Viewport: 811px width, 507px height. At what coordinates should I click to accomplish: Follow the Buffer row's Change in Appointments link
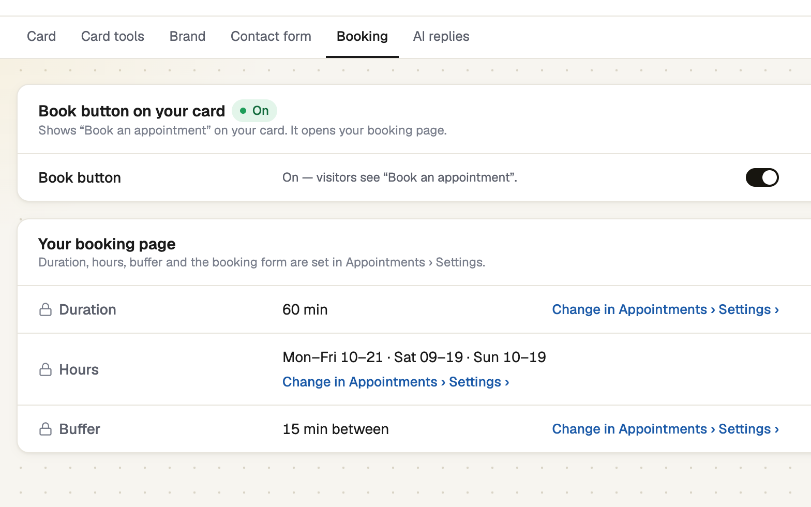[666, 429]
